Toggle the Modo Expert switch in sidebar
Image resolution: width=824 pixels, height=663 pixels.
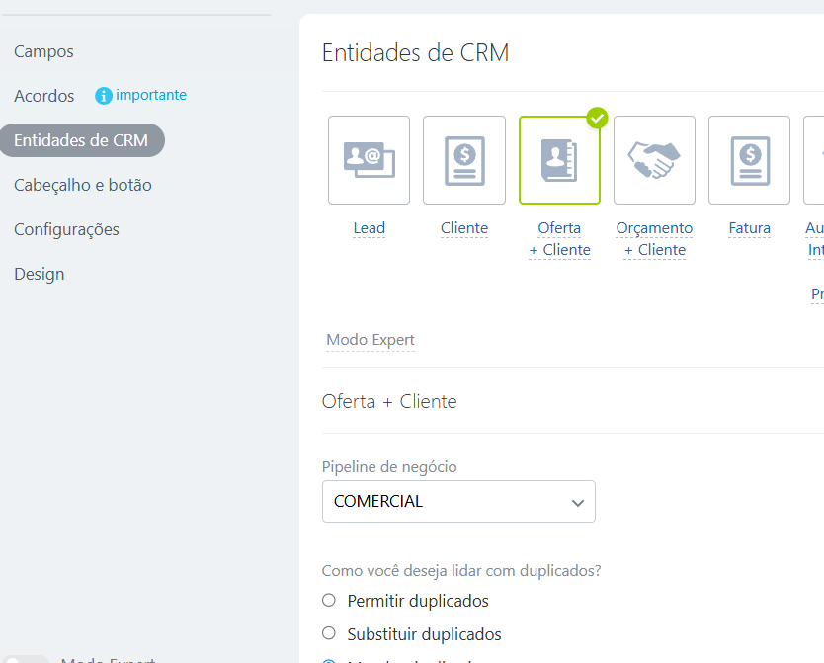(28, 659)
